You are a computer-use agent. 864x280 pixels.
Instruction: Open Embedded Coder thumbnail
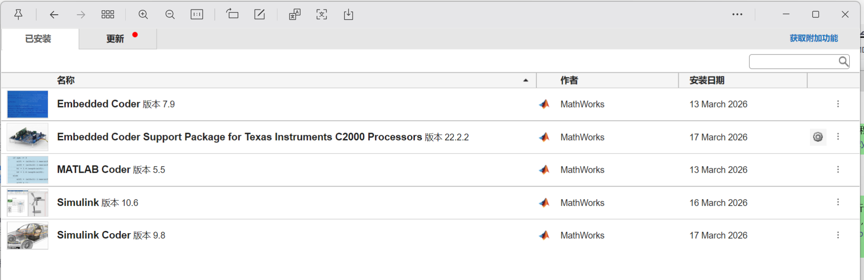[28, 104]
